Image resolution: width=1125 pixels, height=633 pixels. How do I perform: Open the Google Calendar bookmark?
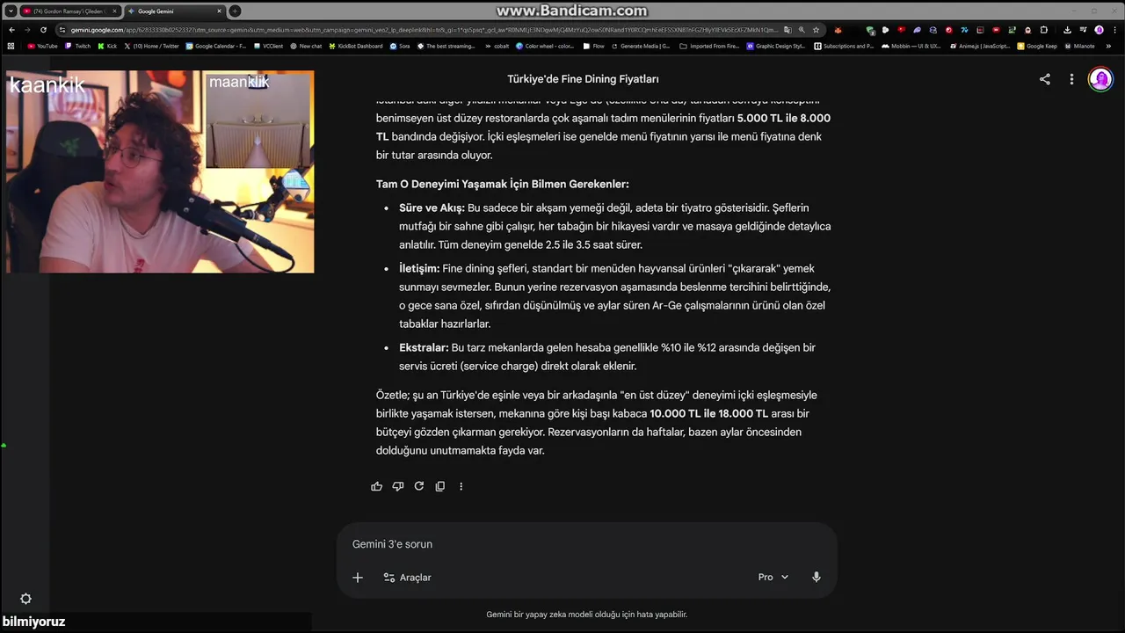tap(216, 46)
